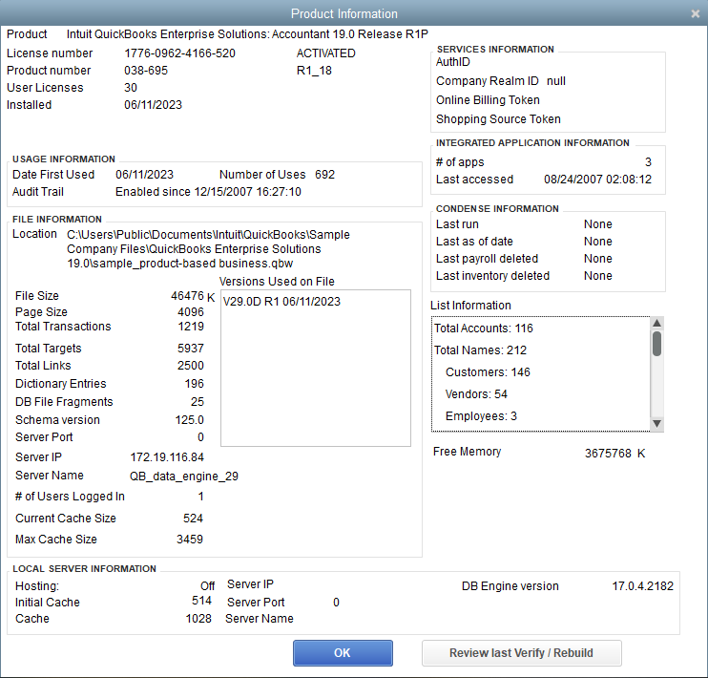This screenshot has height=678, width=708.
Task: Click 'V29.0D R1 06/11/2023' version entry
Action: coord(281,302)
